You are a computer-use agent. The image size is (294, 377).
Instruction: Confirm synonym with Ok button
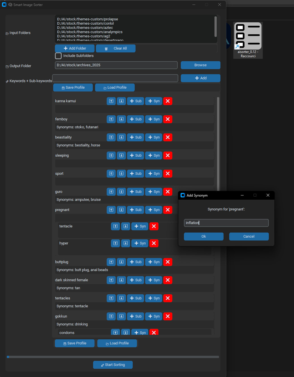204,237
